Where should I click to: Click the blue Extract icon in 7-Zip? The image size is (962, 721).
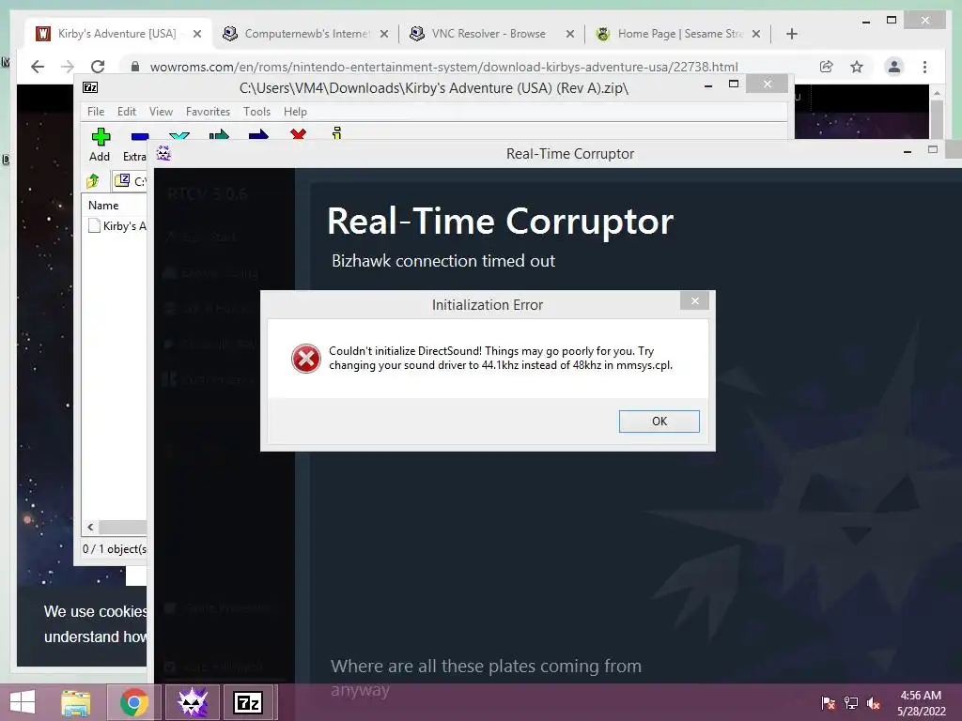click(x=140, y=136)
